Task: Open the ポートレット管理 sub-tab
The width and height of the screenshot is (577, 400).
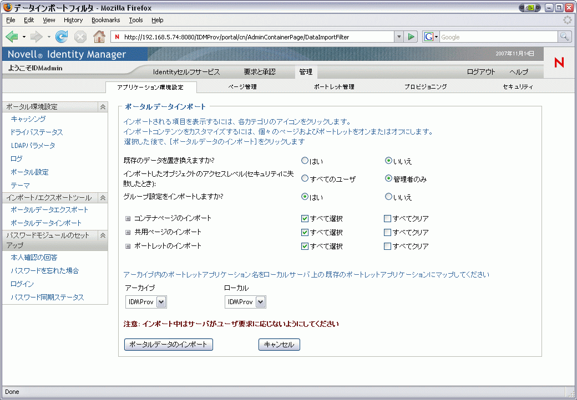Action: tap(334, 87)
